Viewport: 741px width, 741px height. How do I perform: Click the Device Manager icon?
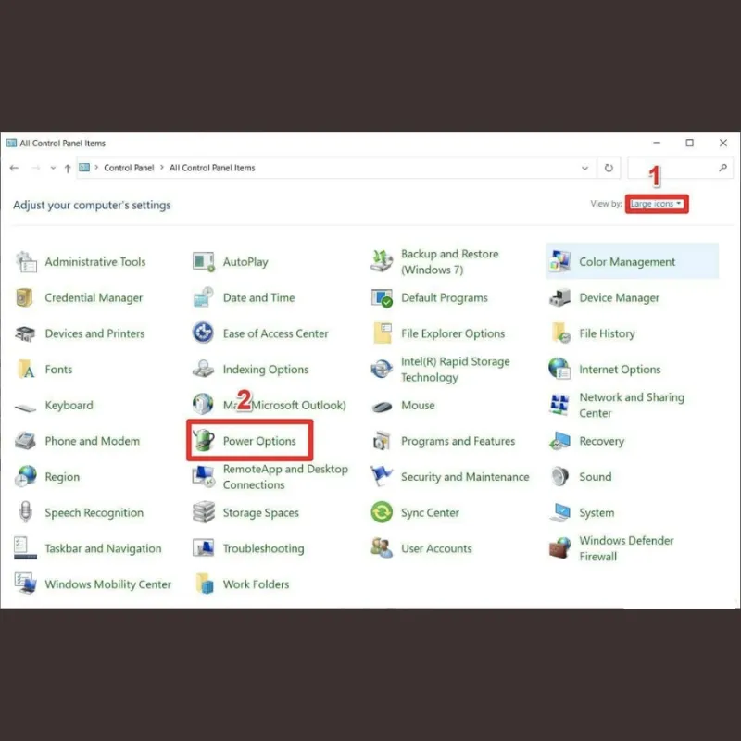[x=559, y=298]
